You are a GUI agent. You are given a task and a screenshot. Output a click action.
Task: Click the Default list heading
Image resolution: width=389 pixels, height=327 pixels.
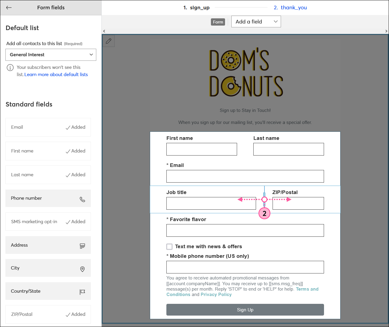pos(22,28)
